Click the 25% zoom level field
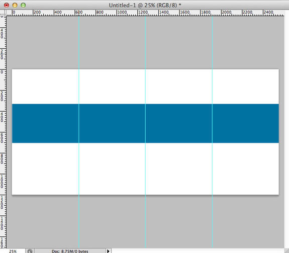 pos(13,251)
